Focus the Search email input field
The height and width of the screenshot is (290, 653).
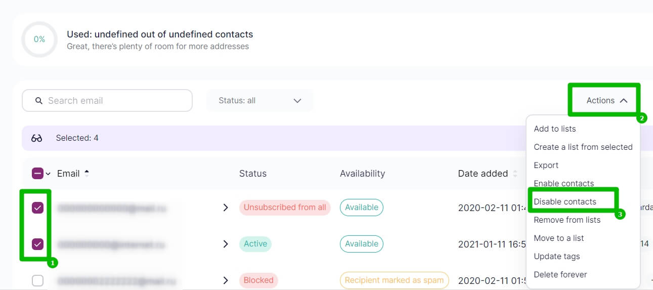point(107,101)
